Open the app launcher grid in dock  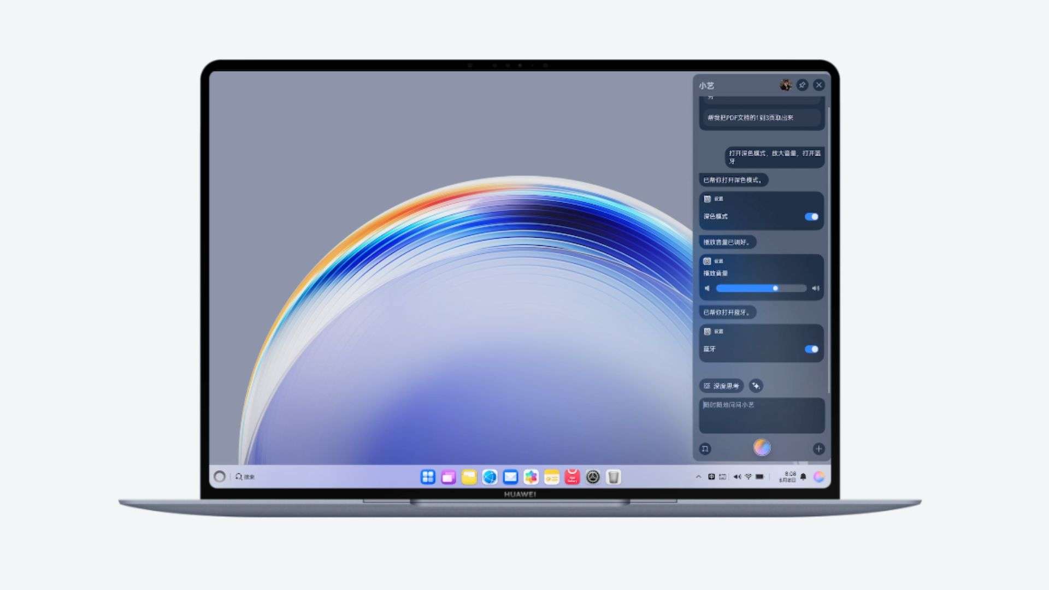[x=428, y=477]
